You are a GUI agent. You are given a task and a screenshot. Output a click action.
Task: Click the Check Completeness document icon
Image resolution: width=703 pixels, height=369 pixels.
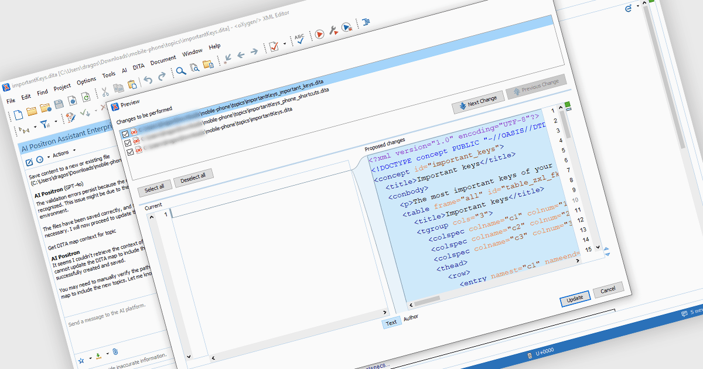coord(71,117)
